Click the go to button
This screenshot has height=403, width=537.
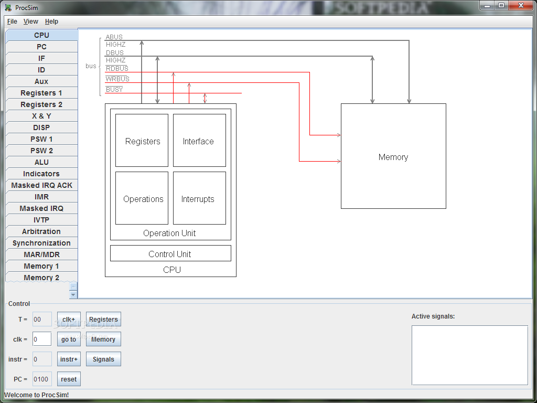point(69,340)
